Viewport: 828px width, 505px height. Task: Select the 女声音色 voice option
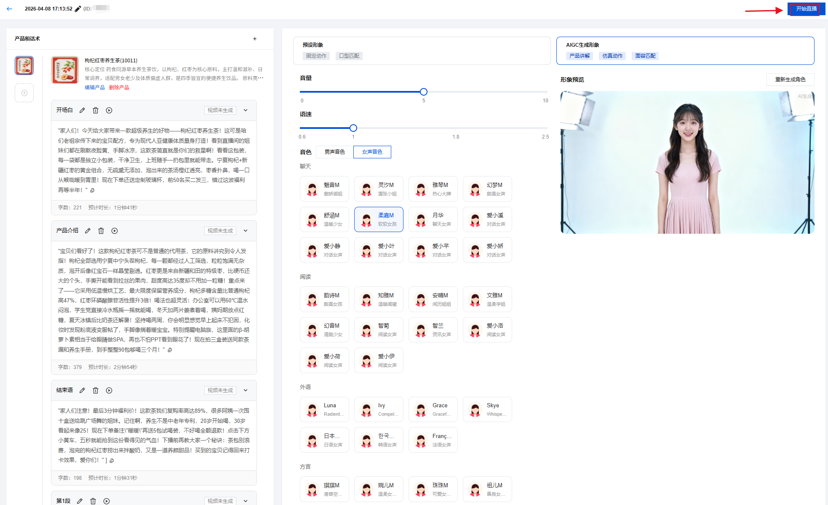(x=372, y=152)
